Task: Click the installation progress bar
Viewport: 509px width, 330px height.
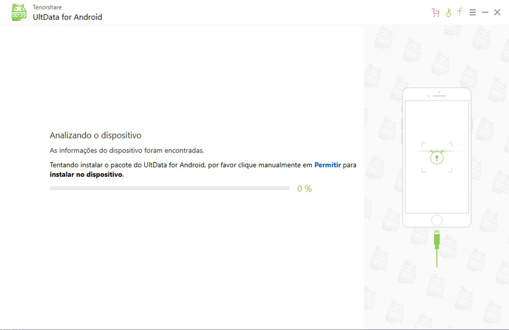Action: pos(169,188)
